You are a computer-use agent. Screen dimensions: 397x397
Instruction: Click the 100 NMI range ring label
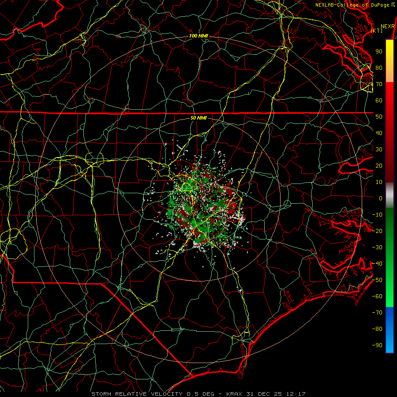(x=198, y=36)
